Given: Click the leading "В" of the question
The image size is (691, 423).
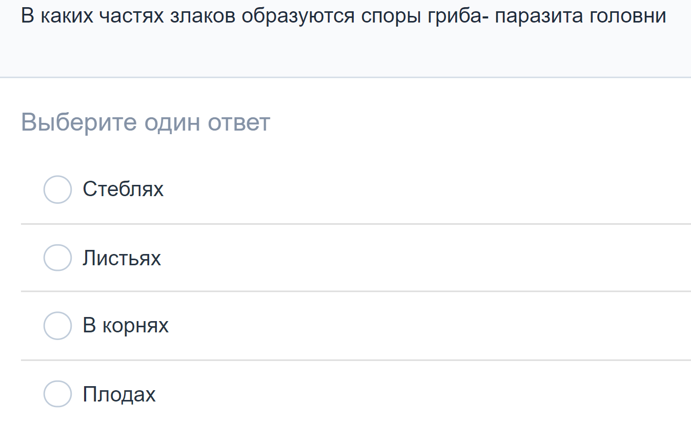Looking at the screenshot, I should 28,16.
